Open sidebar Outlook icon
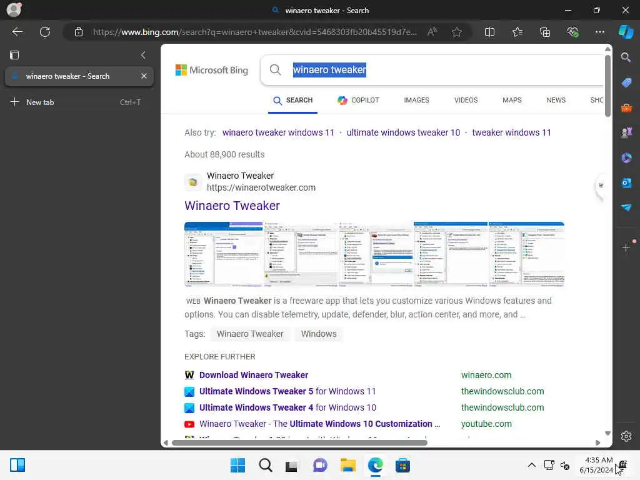This screenshot has width=640, height=480. point(626,183)
